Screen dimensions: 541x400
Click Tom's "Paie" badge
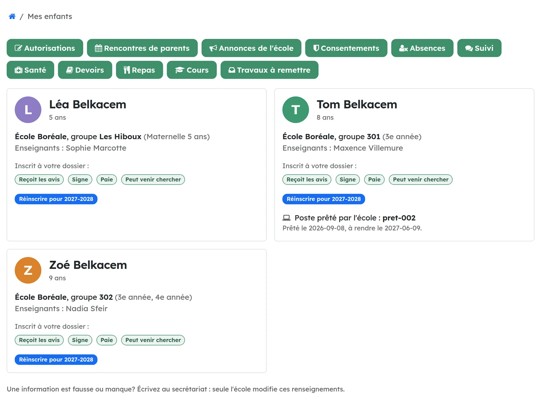click(374, 179)
